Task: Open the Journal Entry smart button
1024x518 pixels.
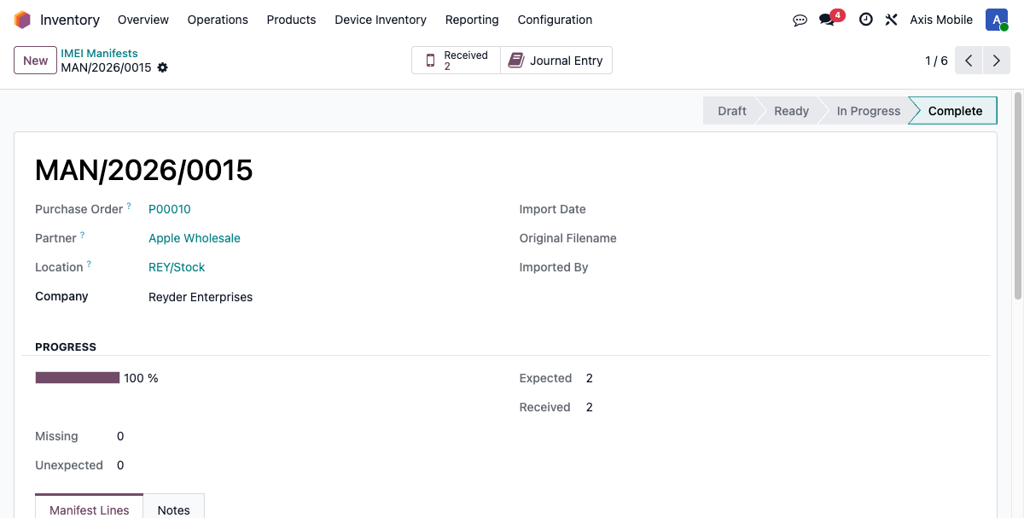Action: 556,61
